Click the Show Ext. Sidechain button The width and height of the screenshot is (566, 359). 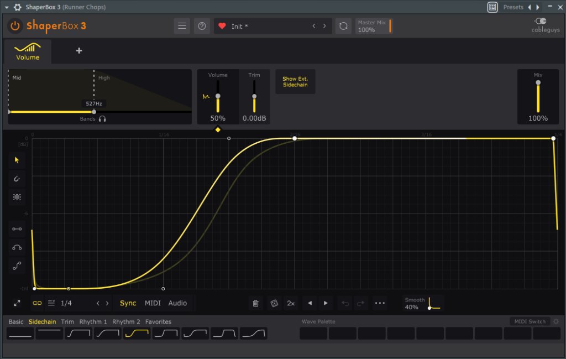click(295, 82)
